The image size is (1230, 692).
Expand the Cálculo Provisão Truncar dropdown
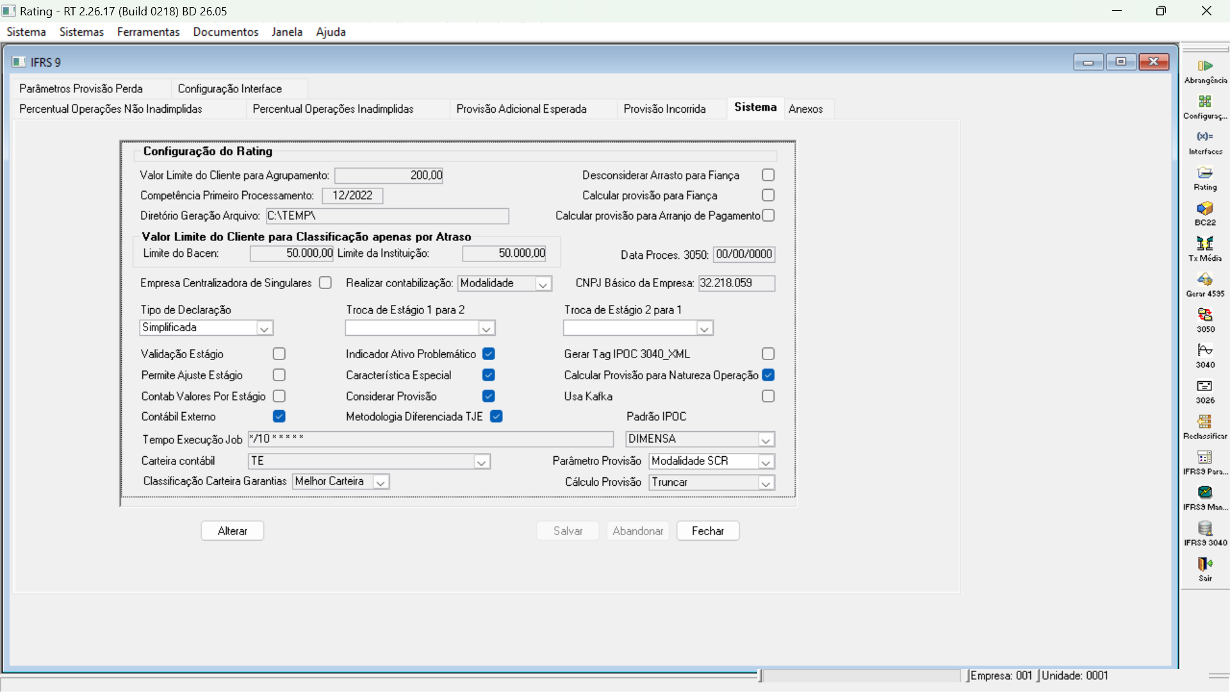(x=766, y=482)
